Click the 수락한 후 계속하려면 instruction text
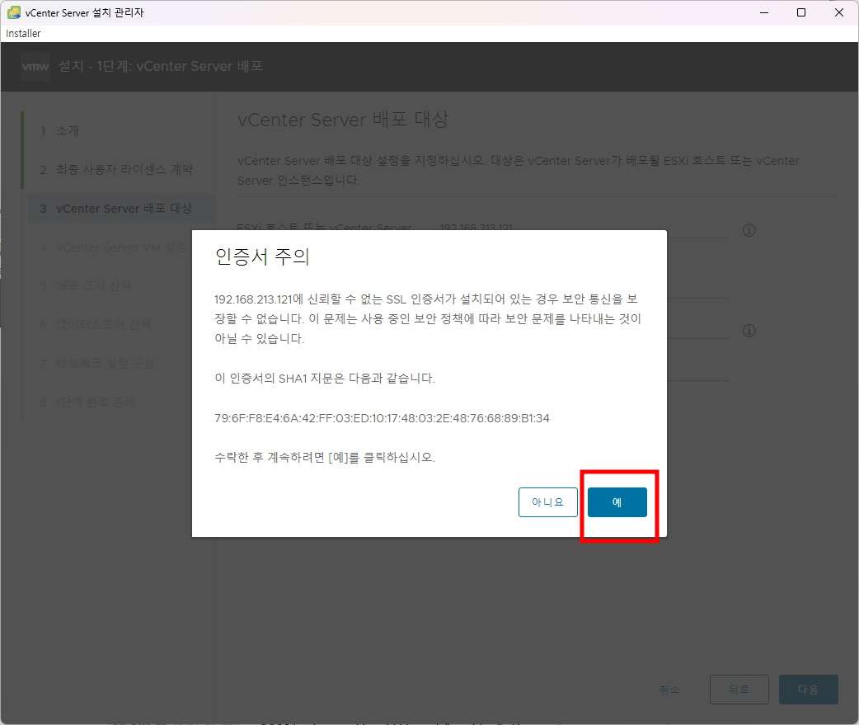Image resolution: width=859 pixels, height=725 pixels. pos(325,457)
